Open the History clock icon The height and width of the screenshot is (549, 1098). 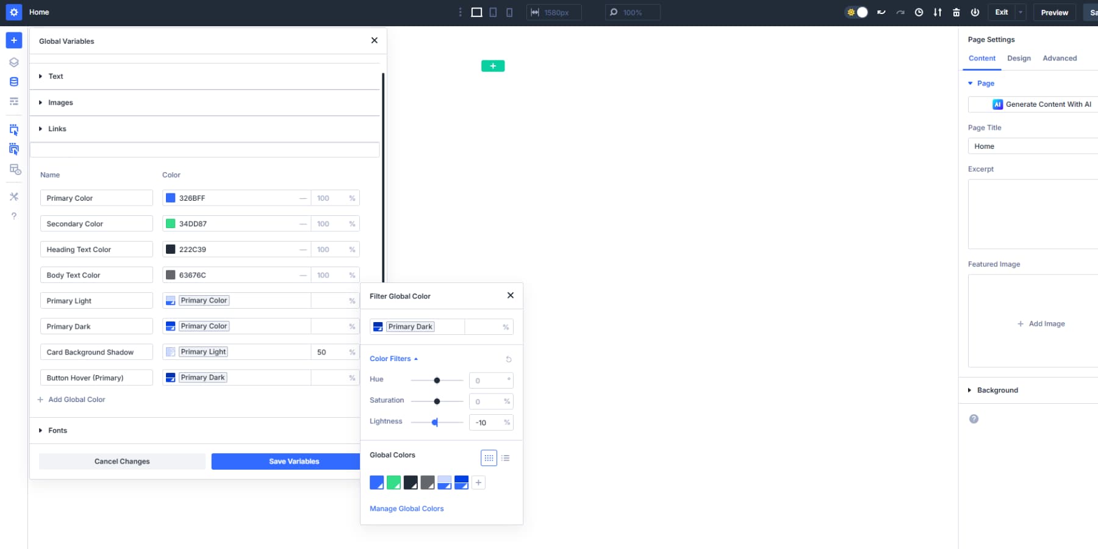(919, 12)
